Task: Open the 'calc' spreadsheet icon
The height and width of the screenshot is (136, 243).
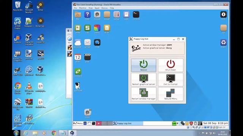Action: [x=87, y=29]
